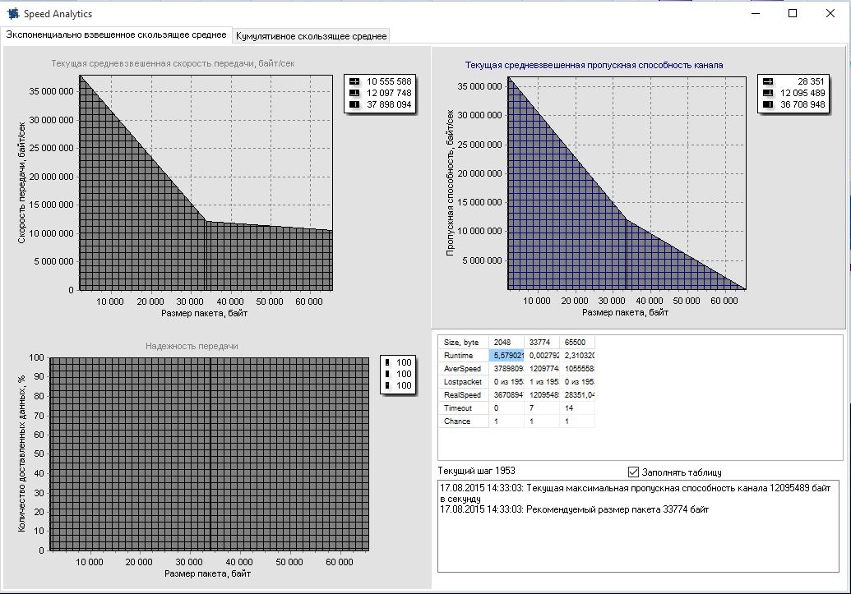The width and height of the screenshot is (851, 594).
Task: Select the RealSpeed row header
Action: 463,394
